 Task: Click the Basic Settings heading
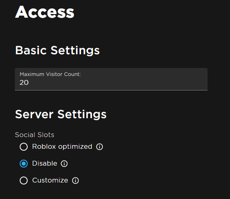[x=57, y=51]
